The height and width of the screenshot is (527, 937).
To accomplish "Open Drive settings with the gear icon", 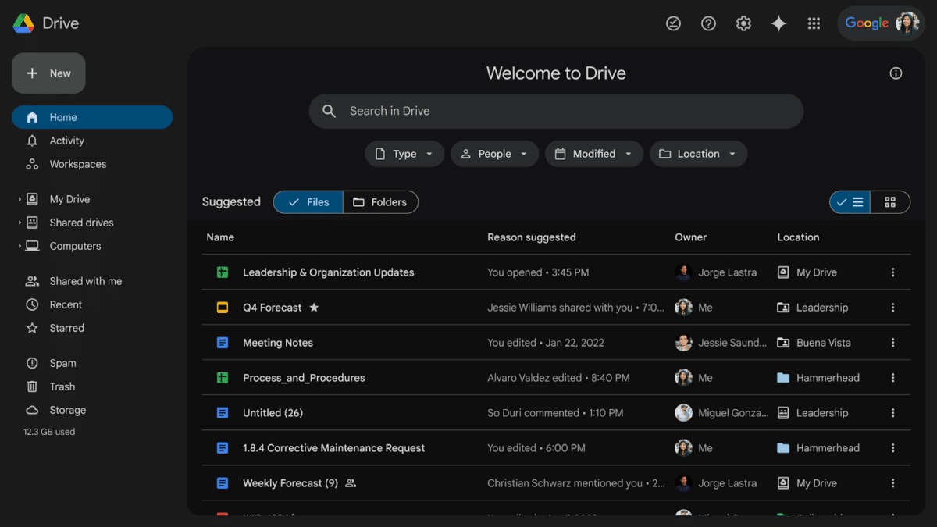I will [743, 23].
